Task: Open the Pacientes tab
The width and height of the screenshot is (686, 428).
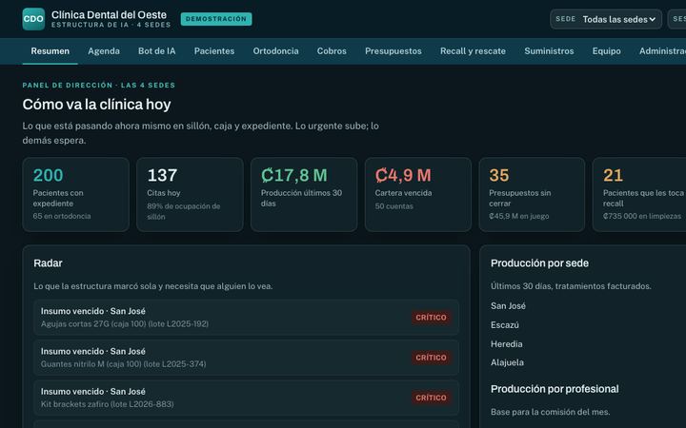Action: coord(214,51)
